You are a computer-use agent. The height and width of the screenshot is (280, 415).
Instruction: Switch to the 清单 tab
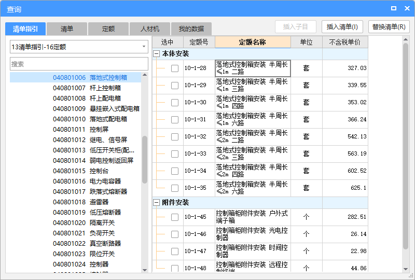tap(67, 29)
